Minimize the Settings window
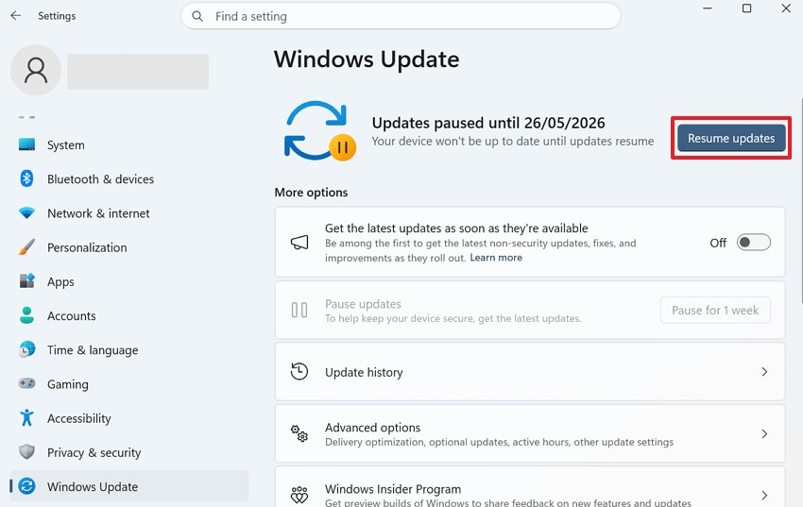This screenshot has width=803, height=507. 708,8
